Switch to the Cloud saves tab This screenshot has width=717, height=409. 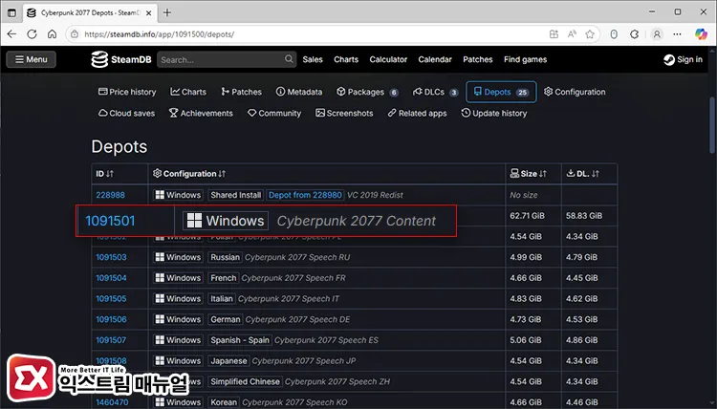tap(126, 113)
